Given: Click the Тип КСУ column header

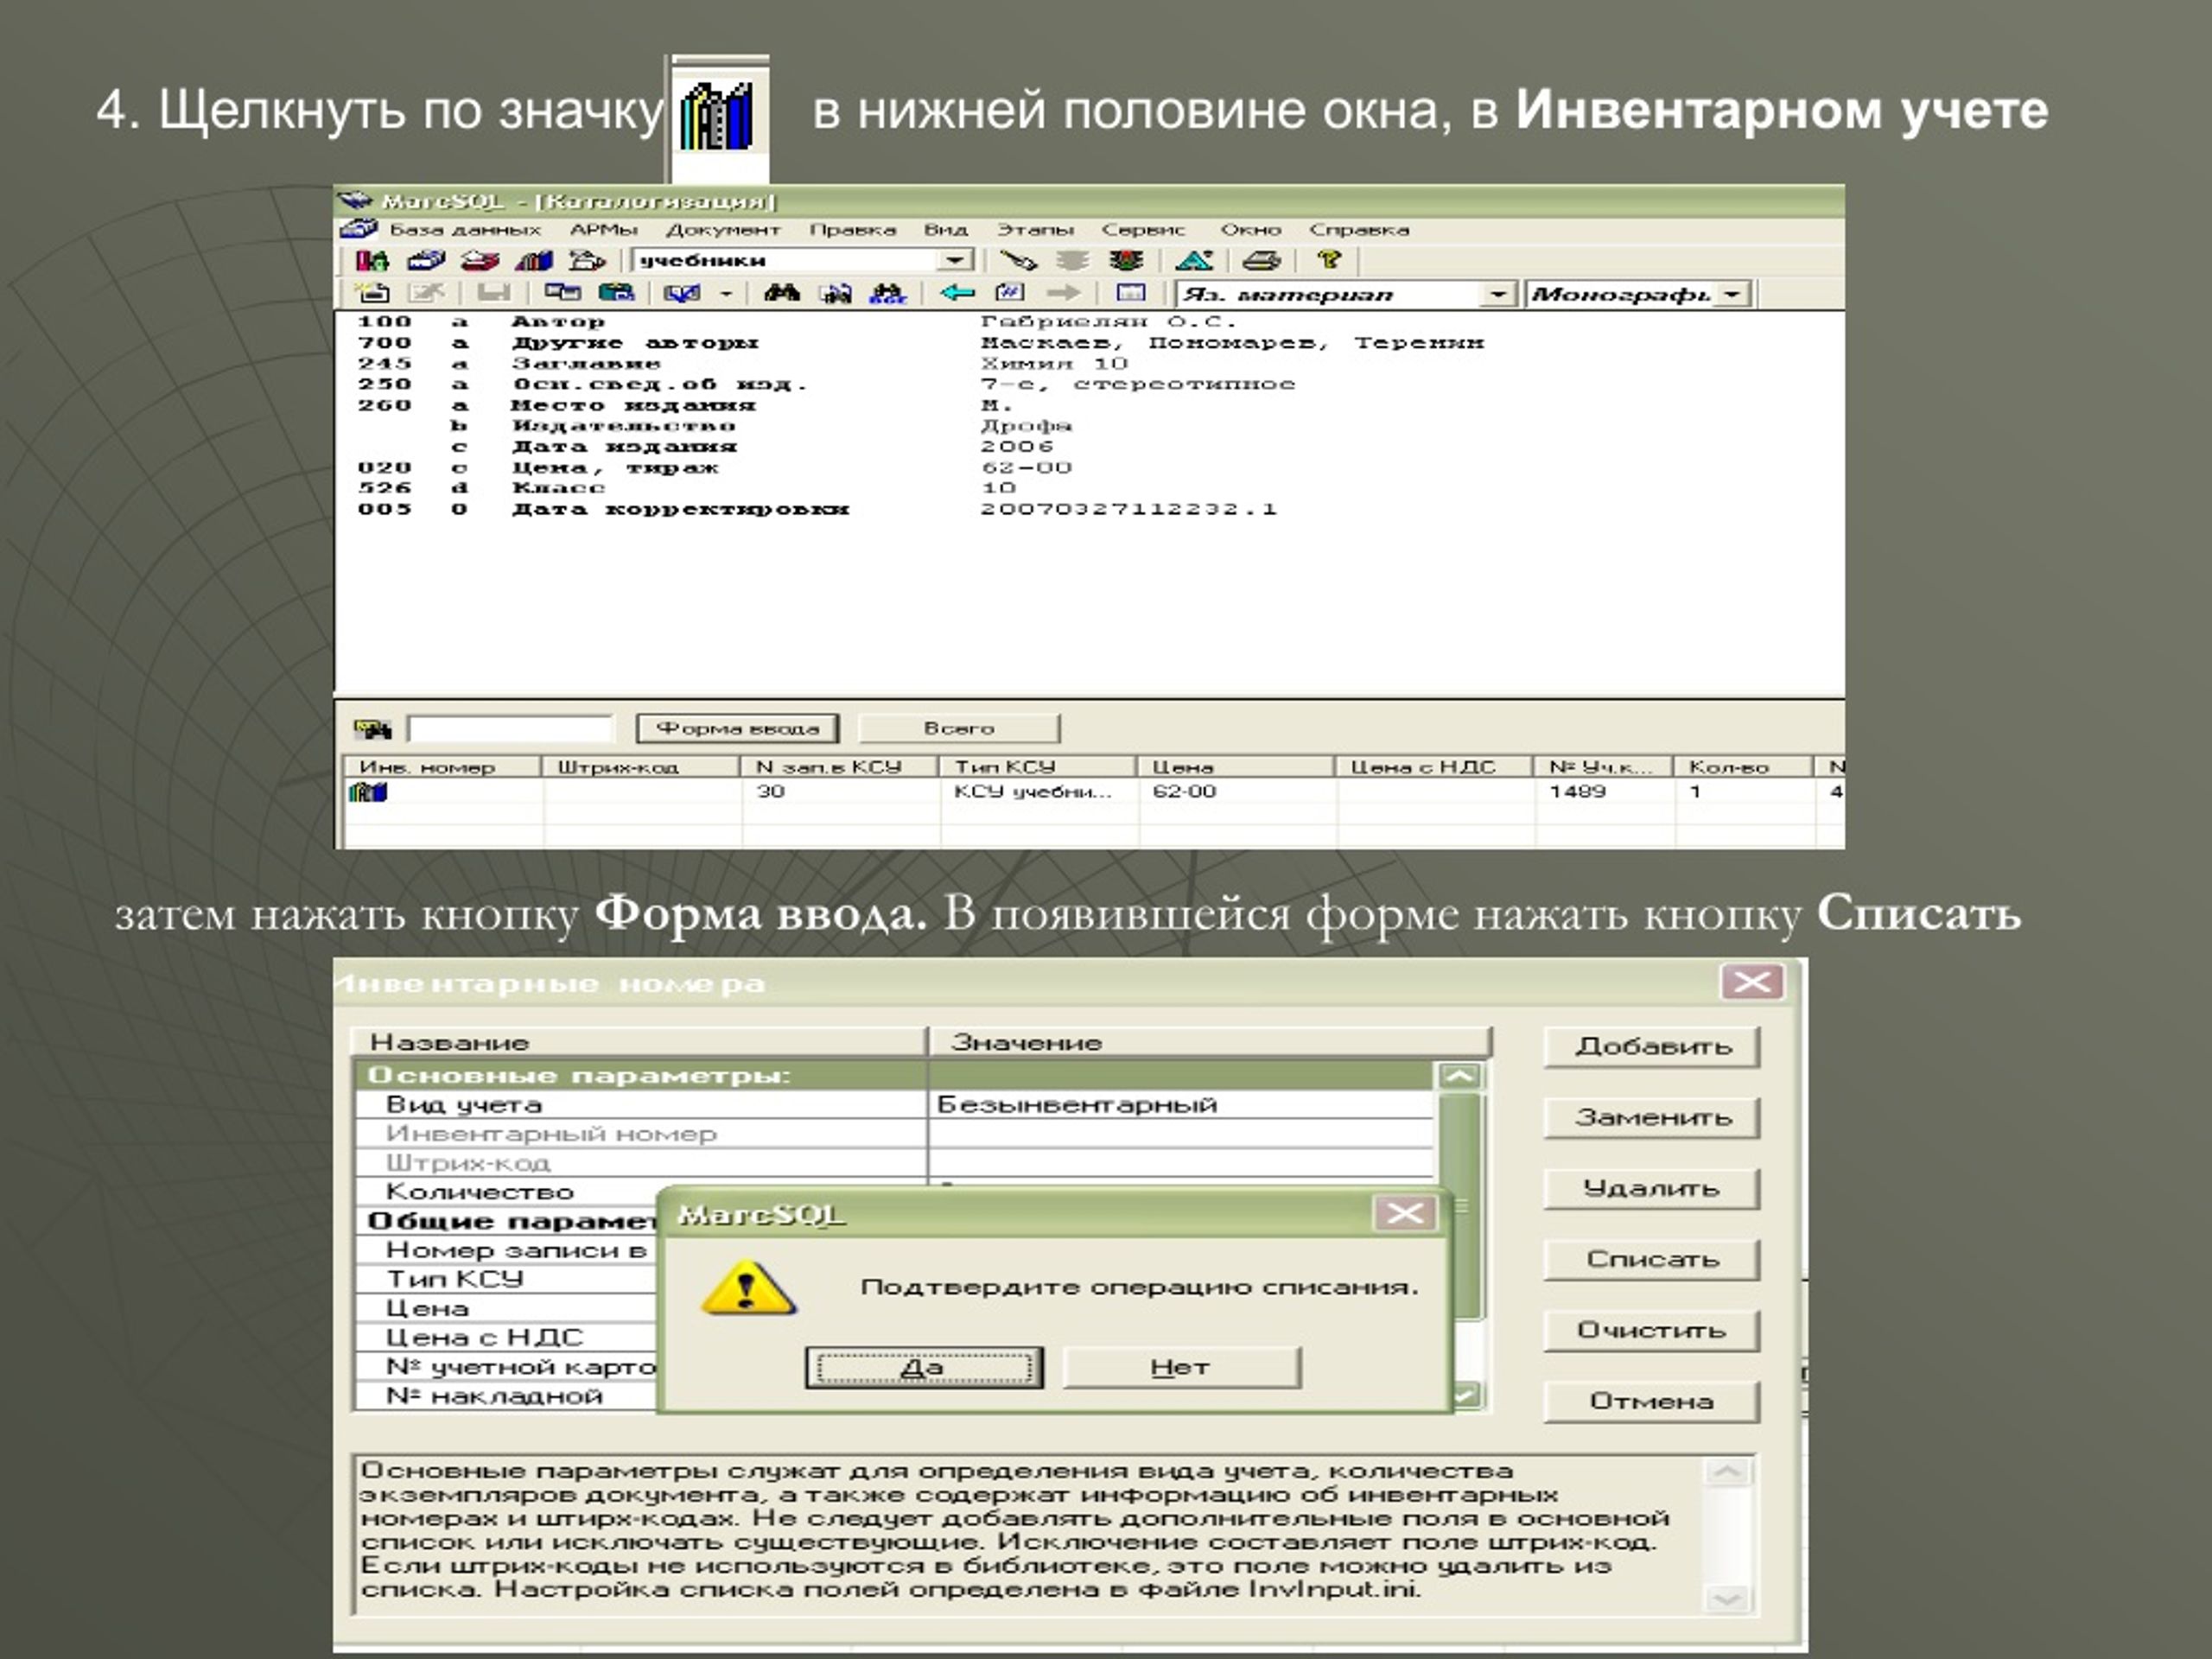Looking at the screenshot, I should pos(1037,767).
